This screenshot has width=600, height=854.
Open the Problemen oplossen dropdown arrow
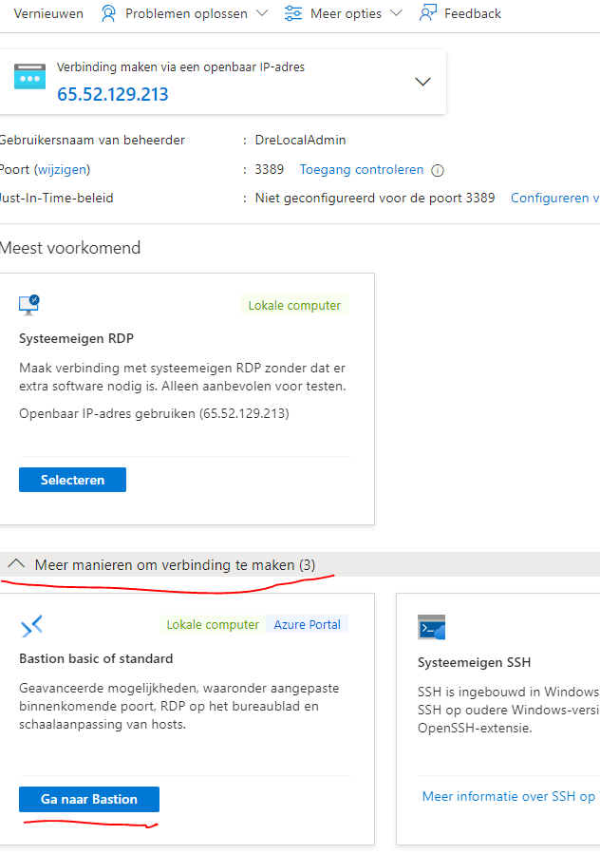262,13
